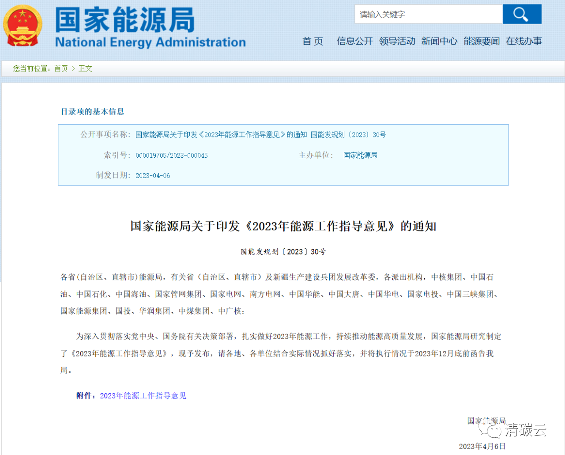Click the main article title heading
Screen dimensions: 565x455
click(x=283, y=226)
